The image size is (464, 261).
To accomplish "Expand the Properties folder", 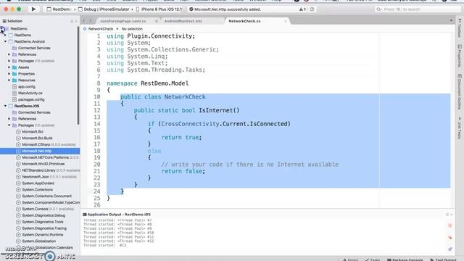I will [9, 74].
